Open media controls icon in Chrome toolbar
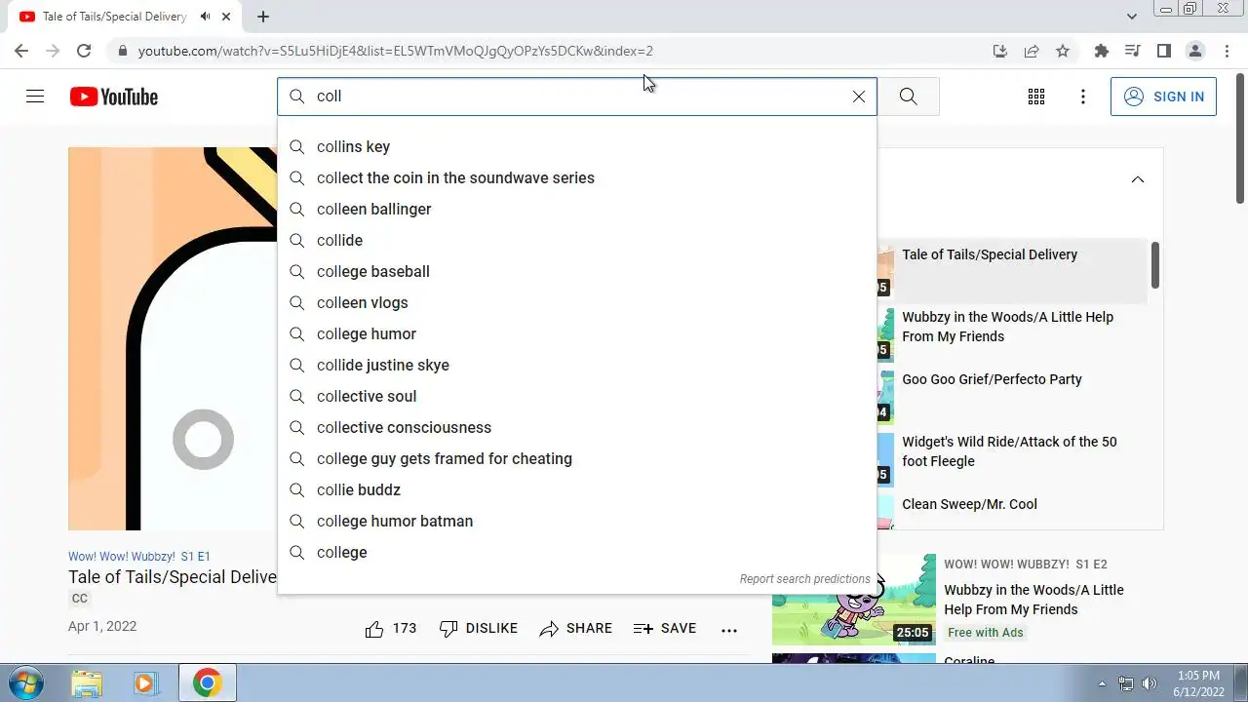The image size is (1248, 702). 1132,51
